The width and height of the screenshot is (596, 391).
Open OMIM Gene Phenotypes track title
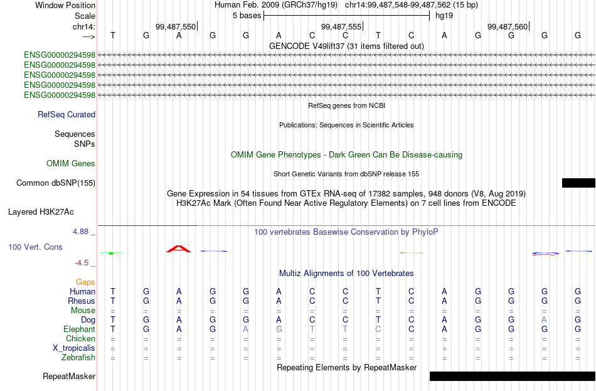(346, 155)
